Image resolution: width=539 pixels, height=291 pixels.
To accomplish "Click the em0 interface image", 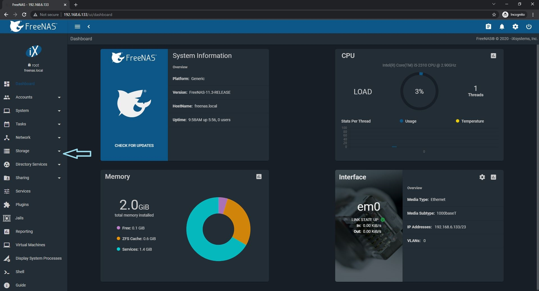I will 369,226.
